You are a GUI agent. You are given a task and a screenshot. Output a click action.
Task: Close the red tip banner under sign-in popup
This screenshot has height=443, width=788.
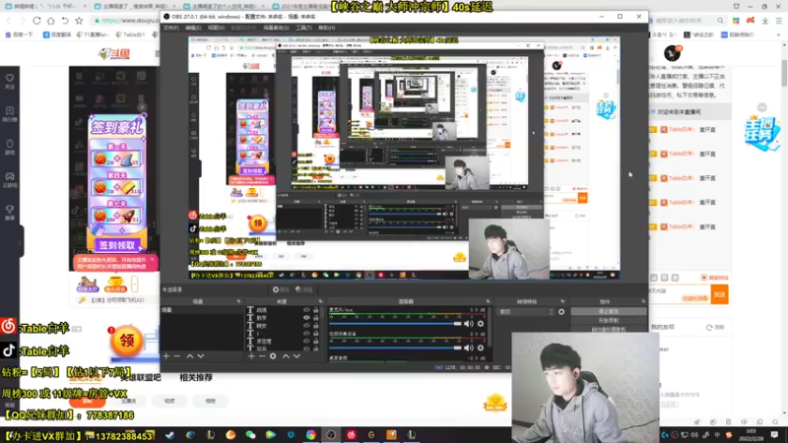[x=153, y=260]
